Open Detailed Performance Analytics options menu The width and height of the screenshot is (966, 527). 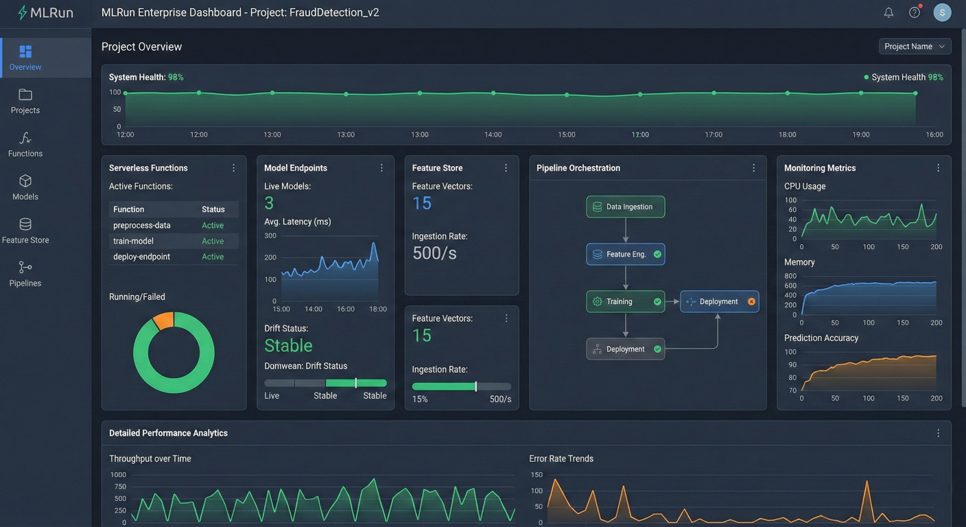pyautogui.click(x=938, y=433)
